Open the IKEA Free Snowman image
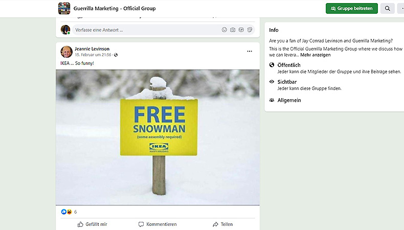 click(x=158, y=137)
